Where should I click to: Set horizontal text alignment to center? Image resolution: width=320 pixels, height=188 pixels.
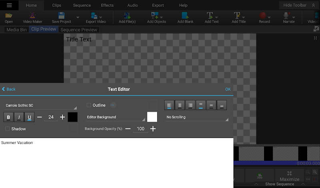[180, 105]
